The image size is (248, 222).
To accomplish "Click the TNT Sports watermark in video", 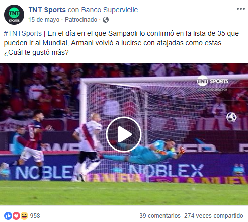I will tap(213, 81).
